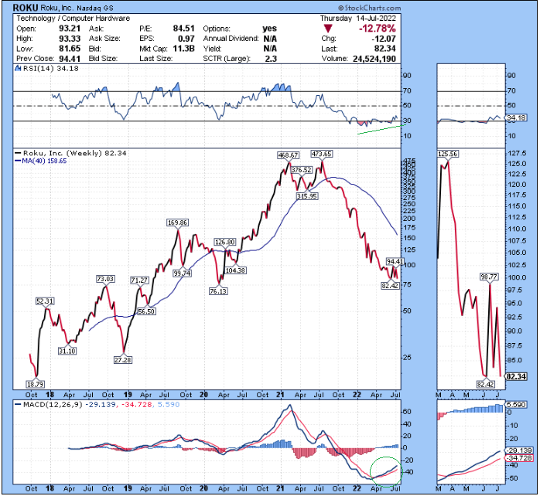Click the Prev Close value 94.41
Viewport: 540px width, 496px height.
click(x=70, y=59)
